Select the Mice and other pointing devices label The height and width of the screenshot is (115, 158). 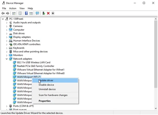[x=31, y=52]
